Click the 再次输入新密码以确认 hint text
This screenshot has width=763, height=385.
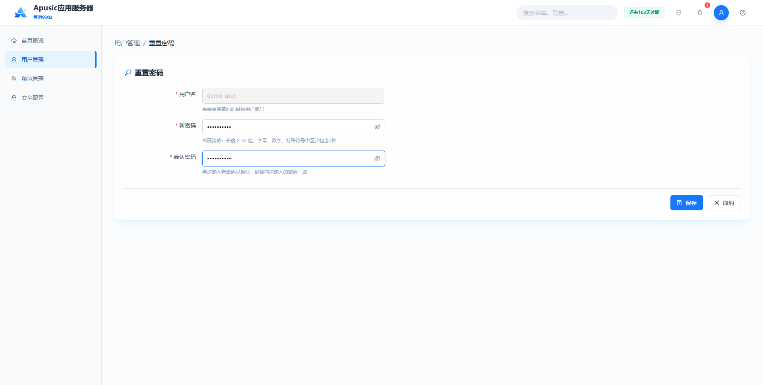click(x=255, y=172)
